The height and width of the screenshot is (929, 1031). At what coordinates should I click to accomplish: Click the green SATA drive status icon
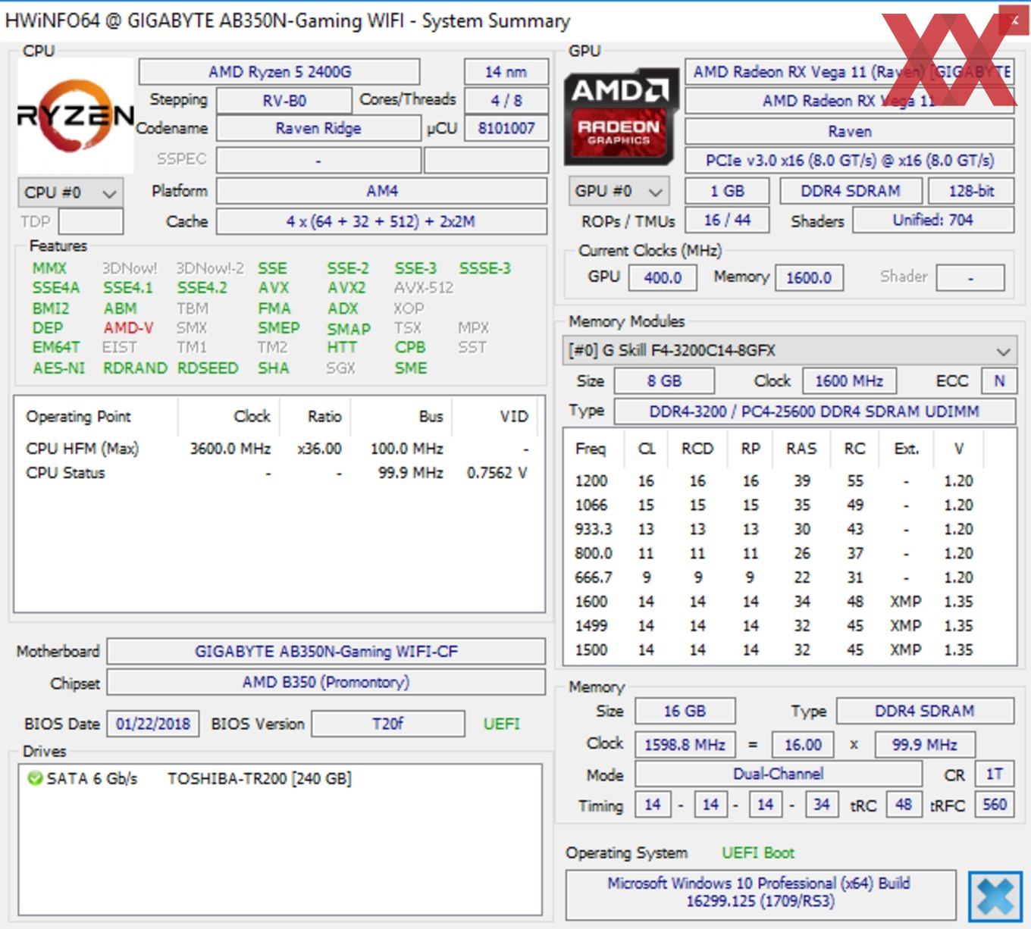[34, 778]
